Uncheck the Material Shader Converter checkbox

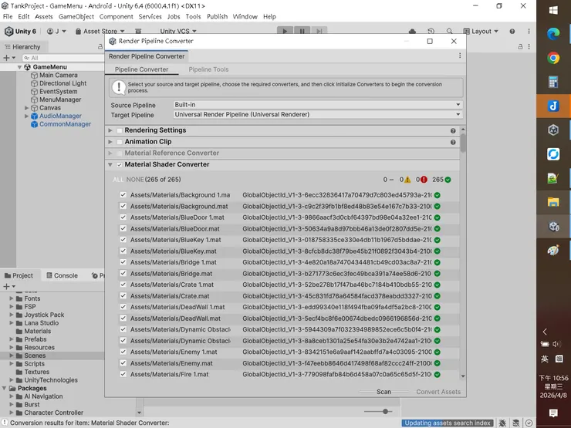pyautogui.click(x=120, y=164)
